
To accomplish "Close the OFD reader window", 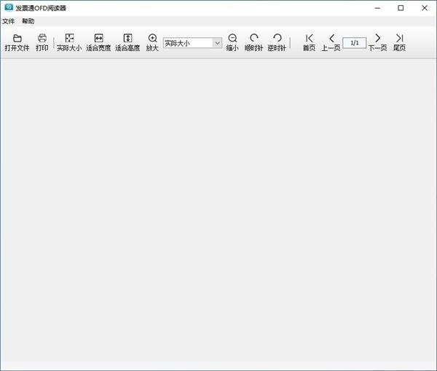I will pos(425,8).
